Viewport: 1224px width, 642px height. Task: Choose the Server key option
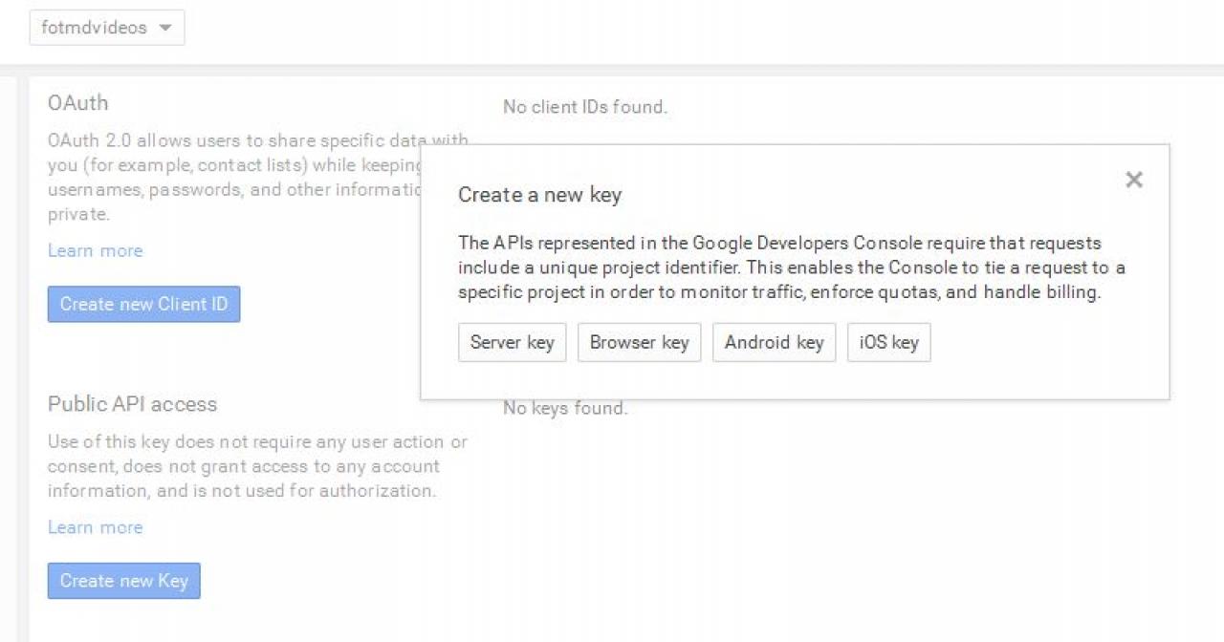point(512,342)
